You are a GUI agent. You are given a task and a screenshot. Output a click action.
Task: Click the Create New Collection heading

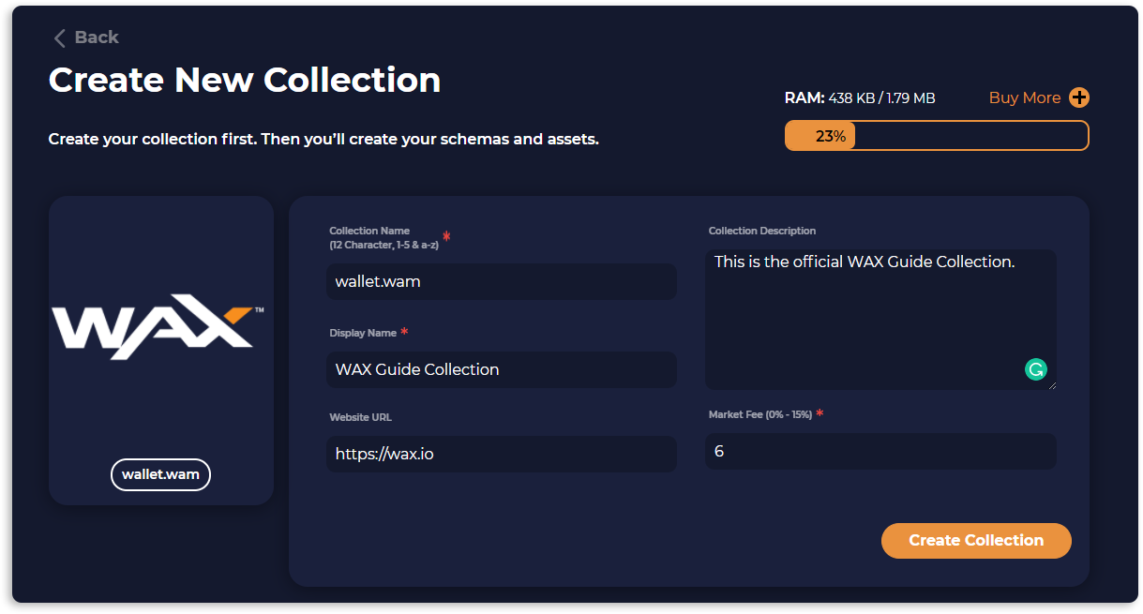(245, 80)
